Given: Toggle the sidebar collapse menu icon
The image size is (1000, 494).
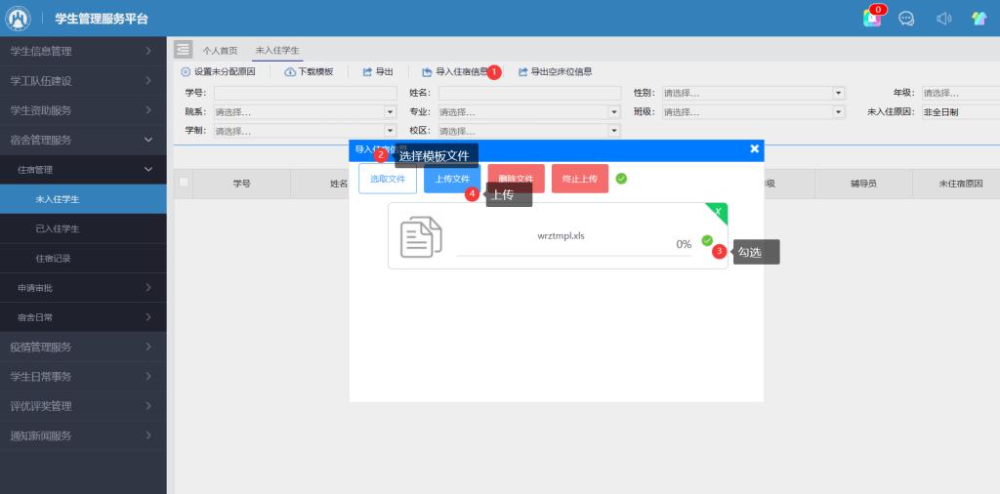Looking at the screenshot, I should coord(183,50).
